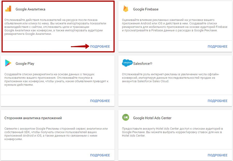This screenshot has width=233, height=161.
Task: Select the Google Hotel Ads Center title
Action: [152, 118]
